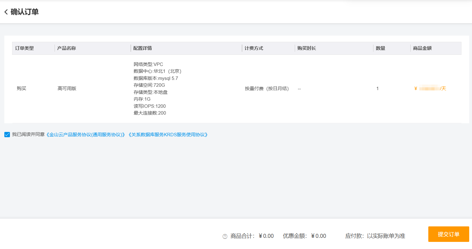Open the 关系数据库服务KRDS服务使用协议 link

coord(168,135)
